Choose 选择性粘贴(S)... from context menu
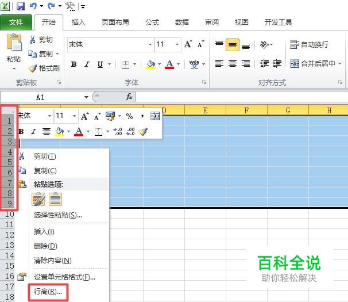The image size is (348, 302). point(58,215)
